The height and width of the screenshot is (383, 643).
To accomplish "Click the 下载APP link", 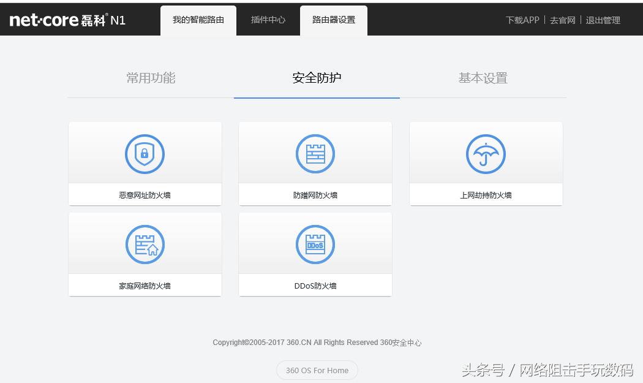I will click(522, 20).
